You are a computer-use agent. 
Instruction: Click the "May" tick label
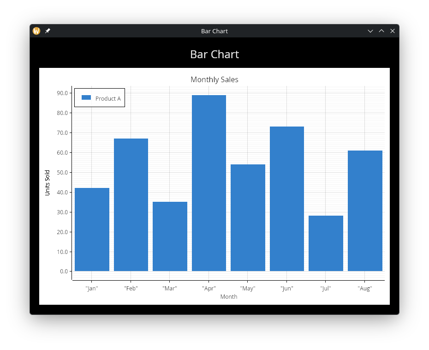248,288
